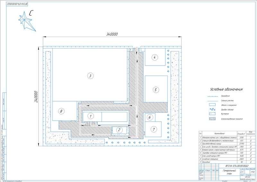The width and height of the screenshot is (257, 182).
Task: Select the circled number 2 building marker
Action: coord(119,130)
